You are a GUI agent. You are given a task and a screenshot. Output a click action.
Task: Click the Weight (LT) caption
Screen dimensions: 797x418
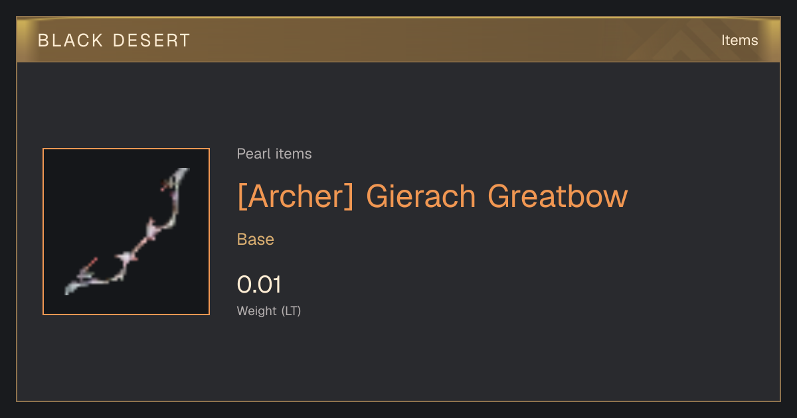click(269, 311)
